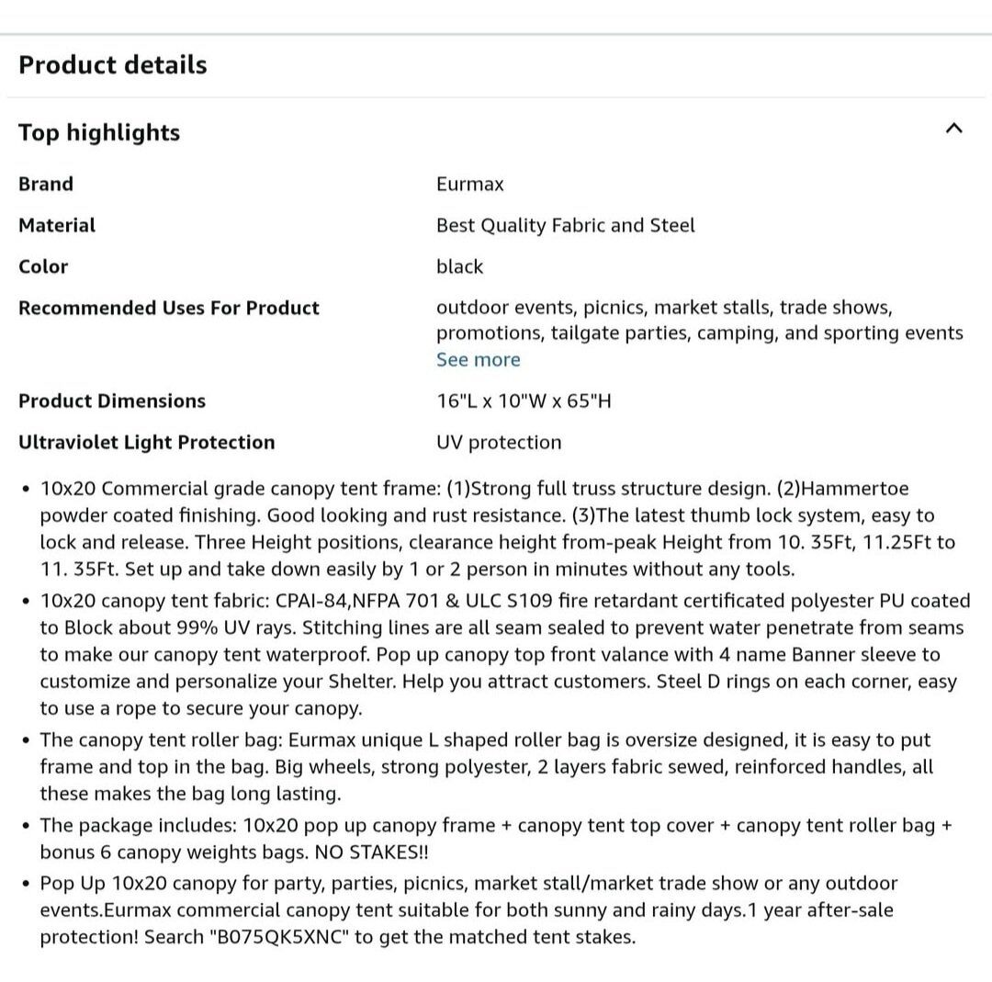Click the Product Dimensions label
The width and height of the screenshot is (992, 982).
tap(112, 401)
